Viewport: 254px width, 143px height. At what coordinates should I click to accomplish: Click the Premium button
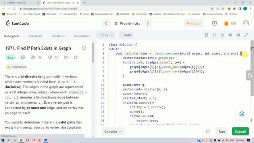pyautogui.click(x=194, y=23)
